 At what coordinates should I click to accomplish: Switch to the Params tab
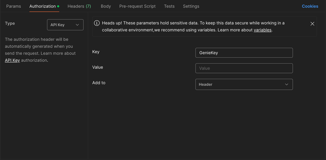click(x=13, y=6)
